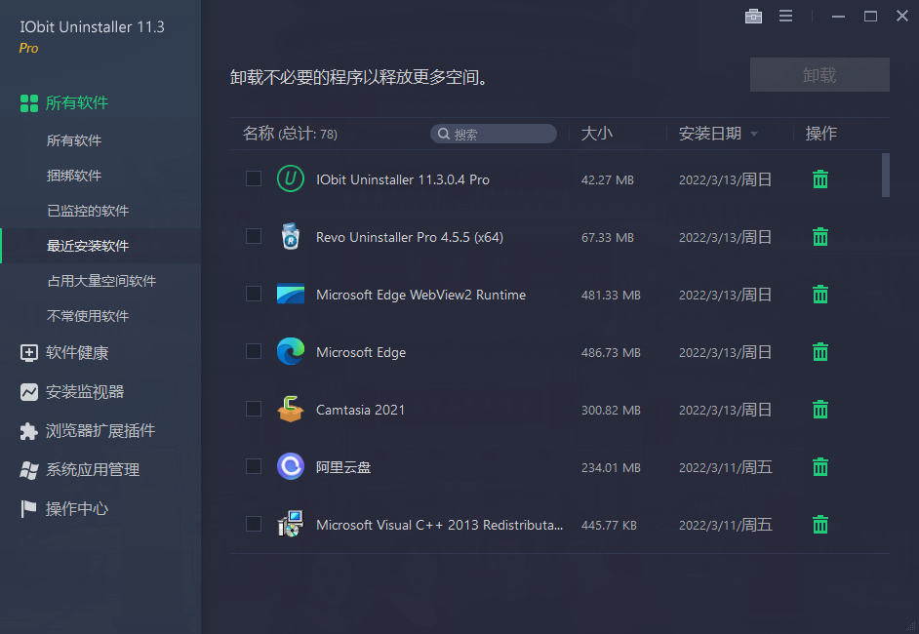
Task: Click the trash icon for Revo Uninstaller Pro
Action: 819,237
